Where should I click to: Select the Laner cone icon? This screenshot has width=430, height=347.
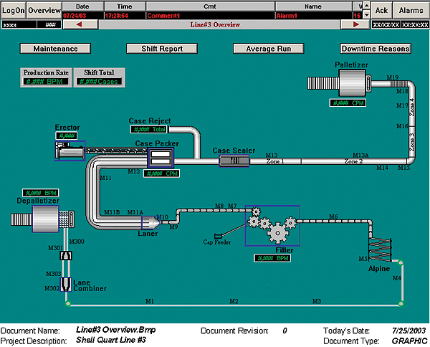[x=145, y=223]
